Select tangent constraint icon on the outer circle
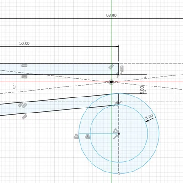Image resolution: width=183 pixels, height=183 pixels. pos(76,136)
